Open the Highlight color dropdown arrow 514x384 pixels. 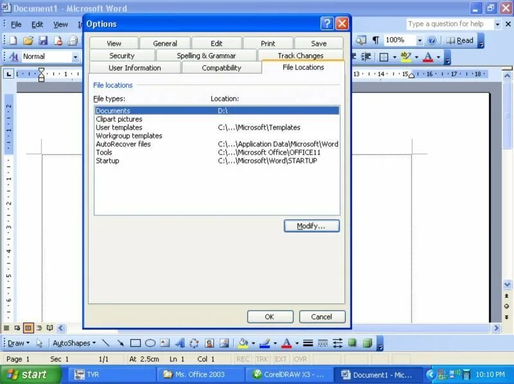coord(416,57)
